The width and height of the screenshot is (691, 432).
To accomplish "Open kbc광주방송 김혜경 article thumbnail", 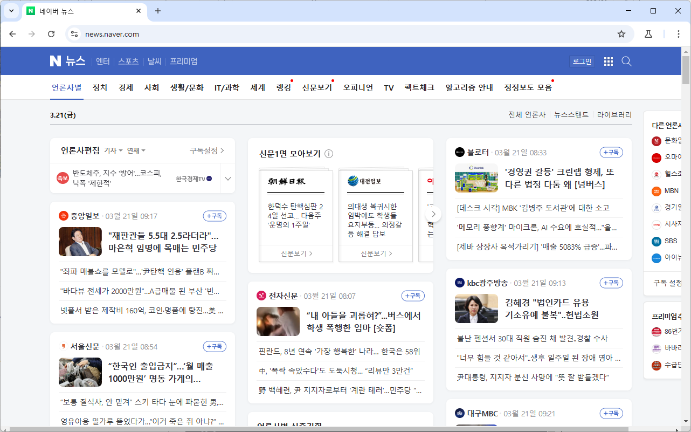I will pyautogui.click(x=476, y=308).
